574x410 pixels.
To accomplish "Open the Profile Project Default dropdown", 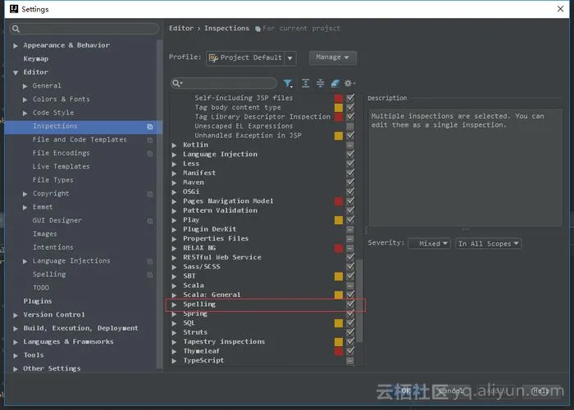I will pyautogui.click(x=251, y=58).
